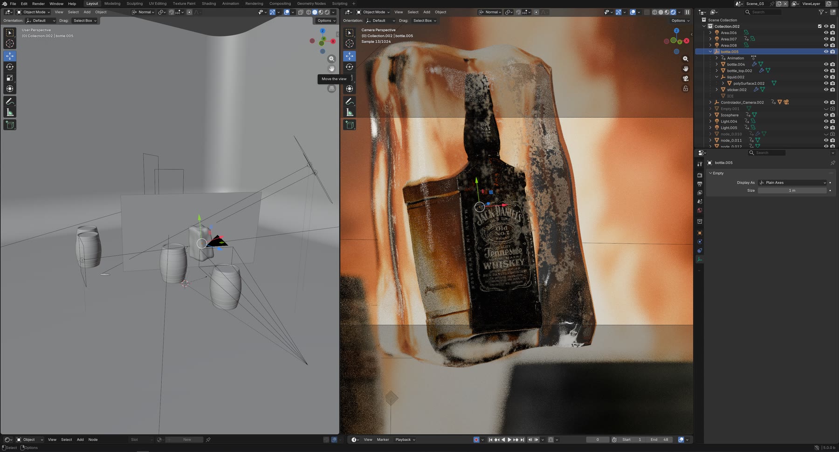
Task: Disable Light.004 in renders via camera icon
Action: point(832,121)
